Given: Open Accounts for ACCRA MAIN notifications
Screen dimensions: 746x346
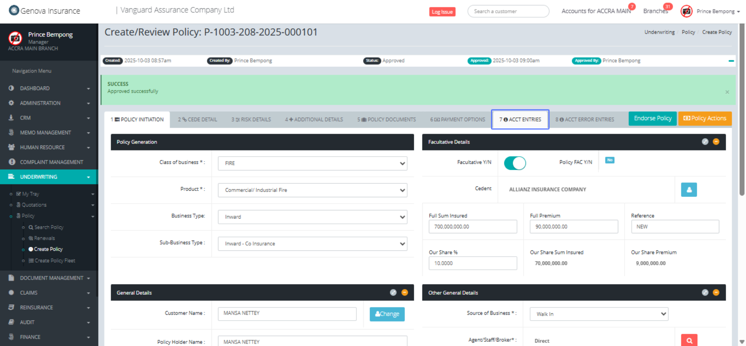Looking at the screenshot, I should pos(596,11).
